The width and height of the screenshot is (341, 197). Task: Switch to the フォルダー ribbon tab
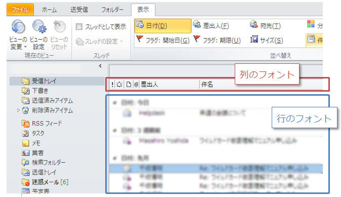[x=112, y=10]
